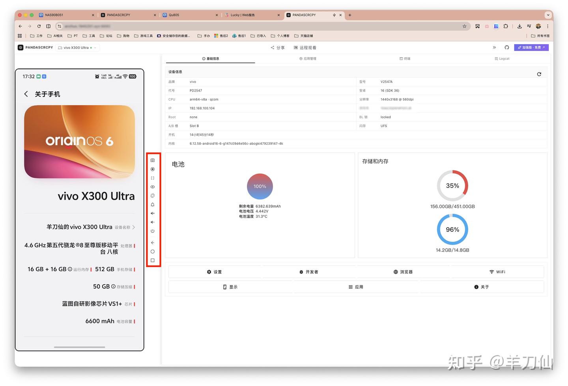Open the browser downloads icon
Screen dimensions: 568x386
519,26
